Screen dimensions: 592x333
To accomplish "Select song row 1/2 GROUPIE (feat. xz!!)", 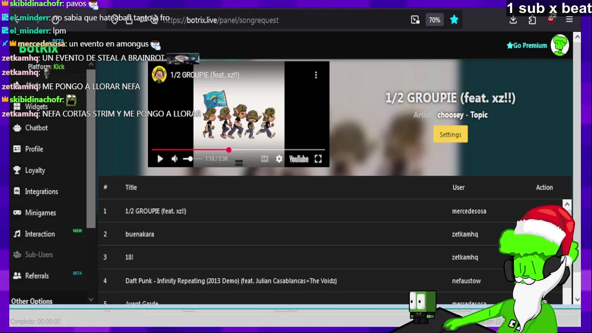I will click(334, 211).
